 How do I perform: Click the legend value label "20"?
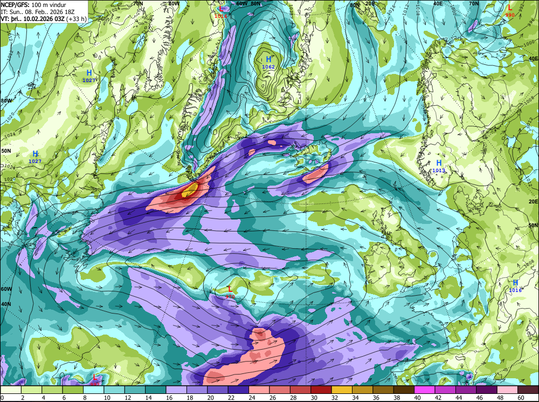click(x=210, y=398)
